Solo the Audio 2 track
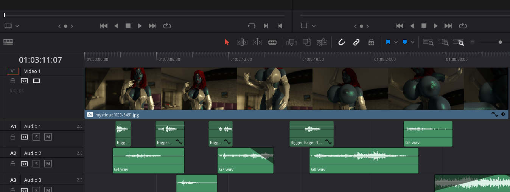510x192 pixels. [x=36, y=164]
